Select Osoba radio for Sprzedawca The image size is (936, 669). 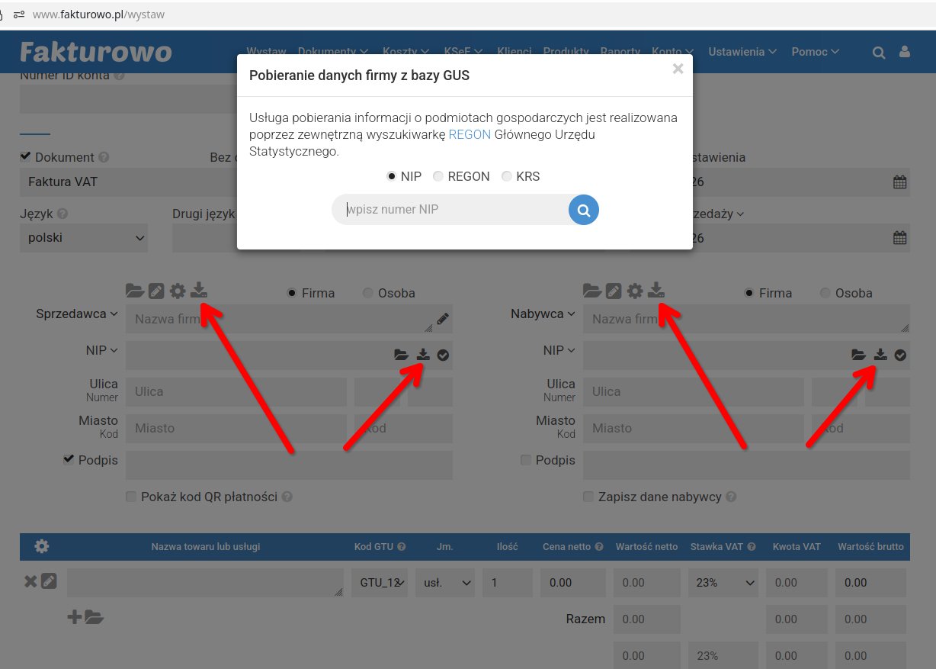point(368,293)
